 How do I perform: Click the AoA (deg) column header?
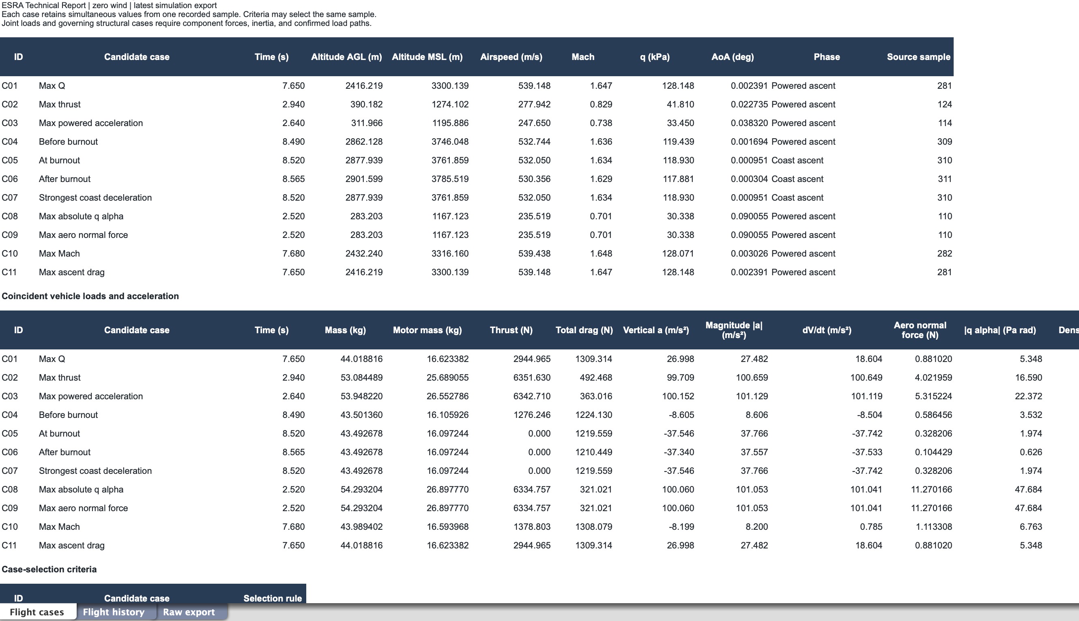click(x=733, y=57)
